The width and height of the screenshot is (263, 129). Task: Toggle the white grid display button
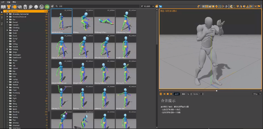pyautogui.click(x=203, y=6)
